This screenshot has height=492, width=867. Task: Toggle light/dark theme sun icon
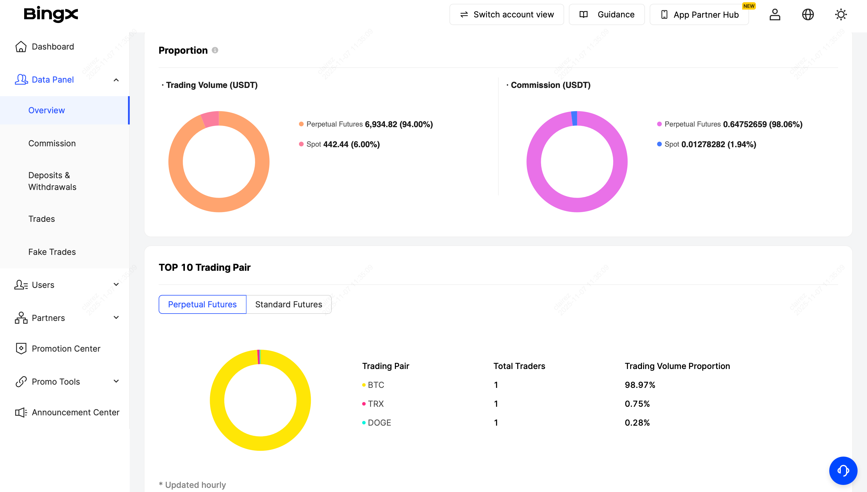[841, 14]
